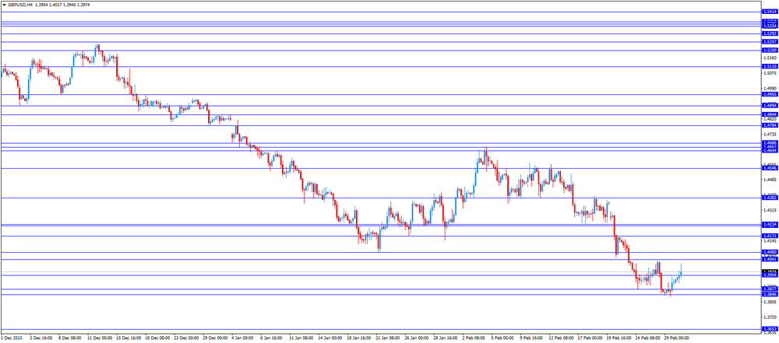The height and width of the screenshot is (343, 779).
Task: Click the 11 Dec 00:00 time axis label
Action: tap(101, 338)
